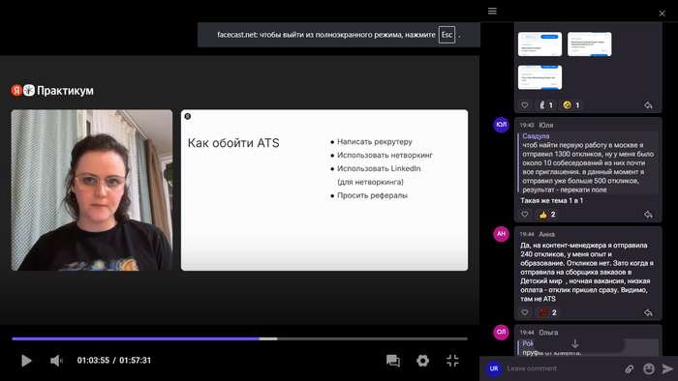Click Яндекс Практикум logo
The width and height of the screenshot is (678, 381).
(52, 90)
